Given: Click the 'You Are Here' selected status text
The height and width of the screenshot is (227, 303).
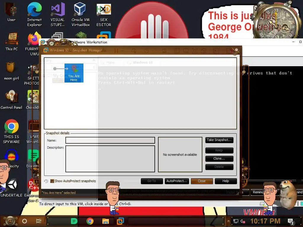Looking at the screenshot, I should coord(59,193).
